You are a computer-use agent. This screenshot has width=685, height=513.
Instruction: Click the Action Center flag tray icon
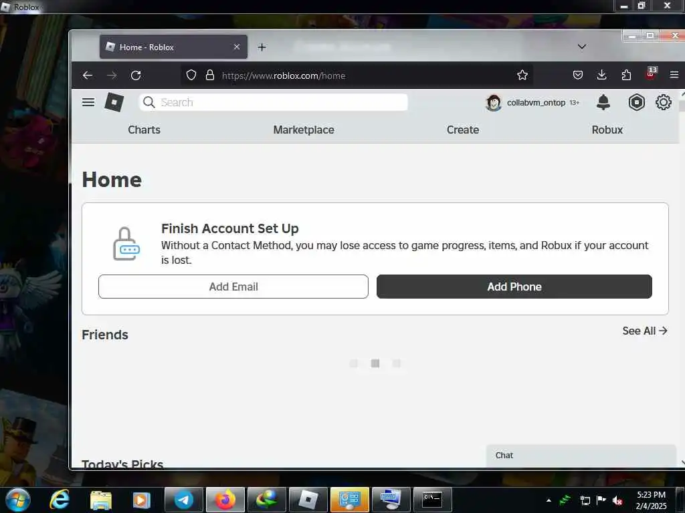[601, 500]
